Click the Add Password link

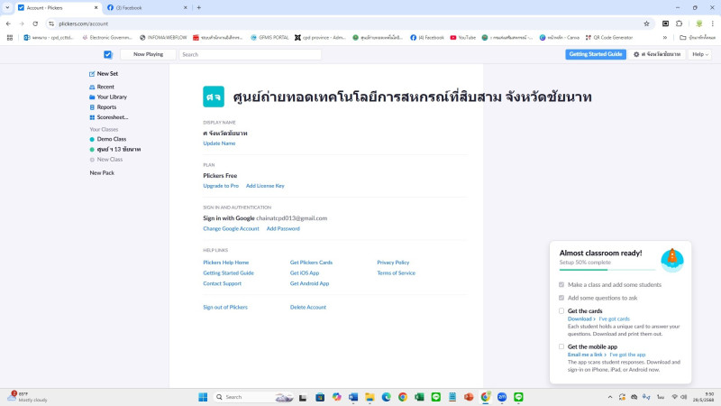click(283, 228)
